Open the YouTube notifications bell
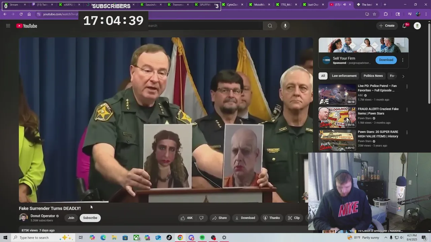Screen dimensions: 431x242 pos(404,26)
